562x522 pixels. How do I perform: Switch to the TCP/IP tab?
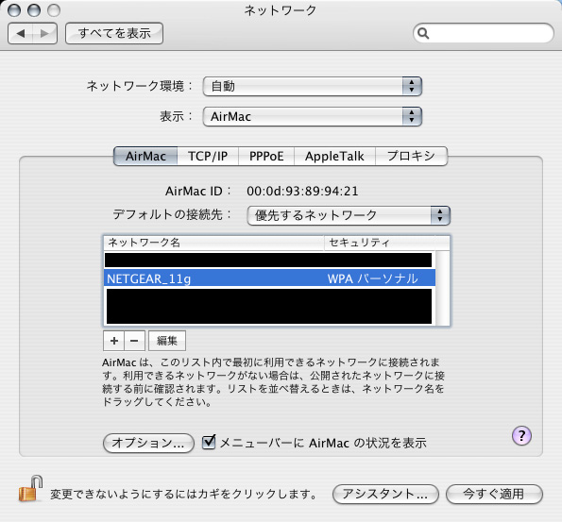pos(208,156)
